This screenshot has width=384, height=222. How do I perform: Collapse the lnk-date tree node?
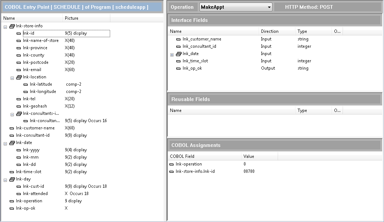pyautogui.click(x=5, y=143)
